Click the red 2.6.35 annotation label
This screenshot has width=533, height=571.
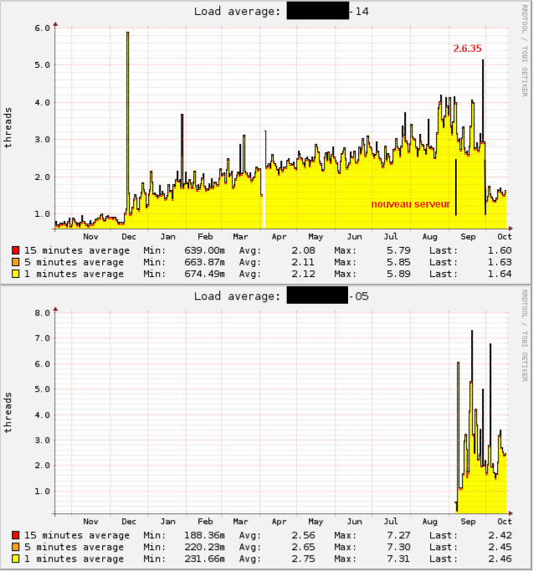(x=467, y=49)
